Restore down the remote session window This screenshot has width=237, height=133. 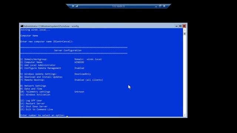(160, 6)
